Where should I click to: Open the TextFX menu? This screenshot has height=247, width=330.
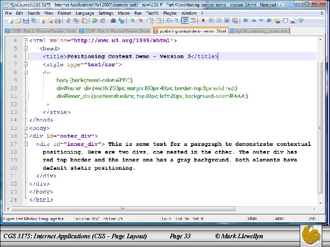pos(152,13)
